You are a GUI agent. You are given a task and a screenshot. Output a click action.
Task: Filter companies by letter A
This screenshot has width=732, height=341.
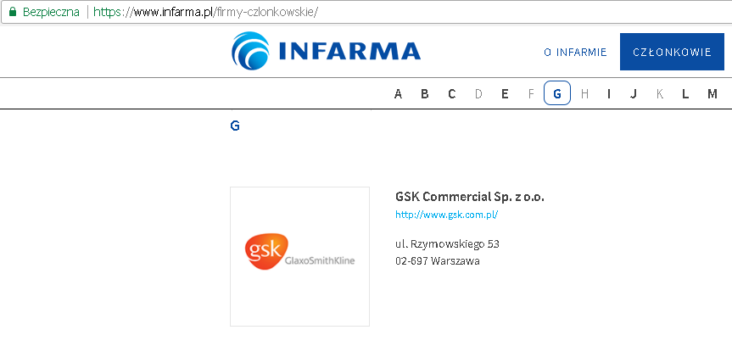point(398,94)
